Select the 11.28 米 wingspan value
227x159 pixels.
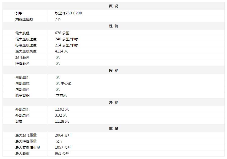tap(62, 121)
